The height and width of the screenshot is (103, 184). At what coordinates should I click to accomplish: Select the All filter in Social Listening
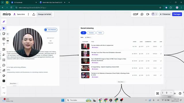(x=83, y=33)
